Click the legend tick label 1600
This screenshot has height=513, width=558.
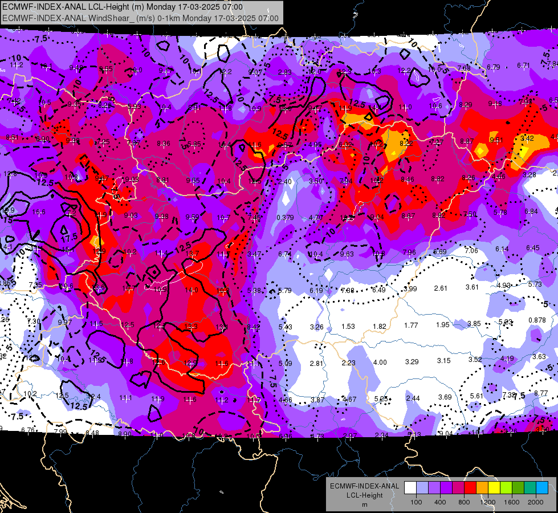pos(512,502)
